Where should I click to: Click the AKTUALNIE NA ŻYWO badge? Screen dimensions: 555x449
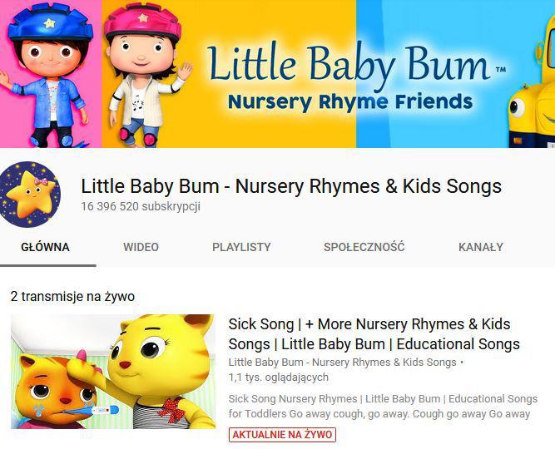pos(282,435)
